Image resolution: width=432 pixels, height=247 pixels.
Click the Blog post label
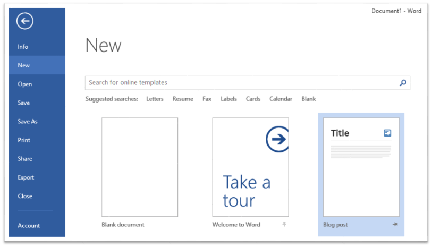335,225
